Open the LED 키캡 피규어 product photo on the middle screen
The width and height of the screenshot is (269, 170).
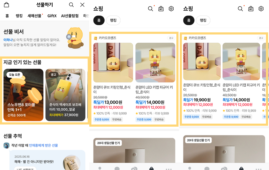click(155, 63)
